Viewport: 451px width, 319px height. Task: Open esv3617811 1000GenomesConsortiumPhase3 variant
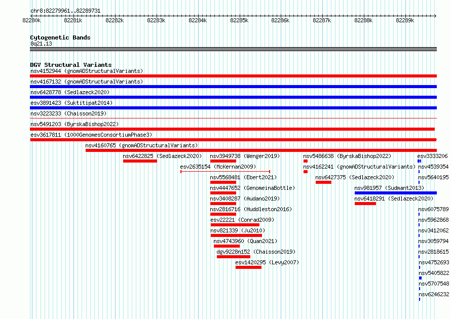(x=91, y=135)
